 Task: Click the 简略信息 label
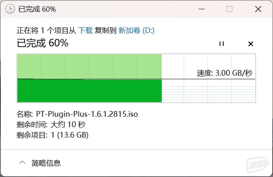[x=46, y=163]
